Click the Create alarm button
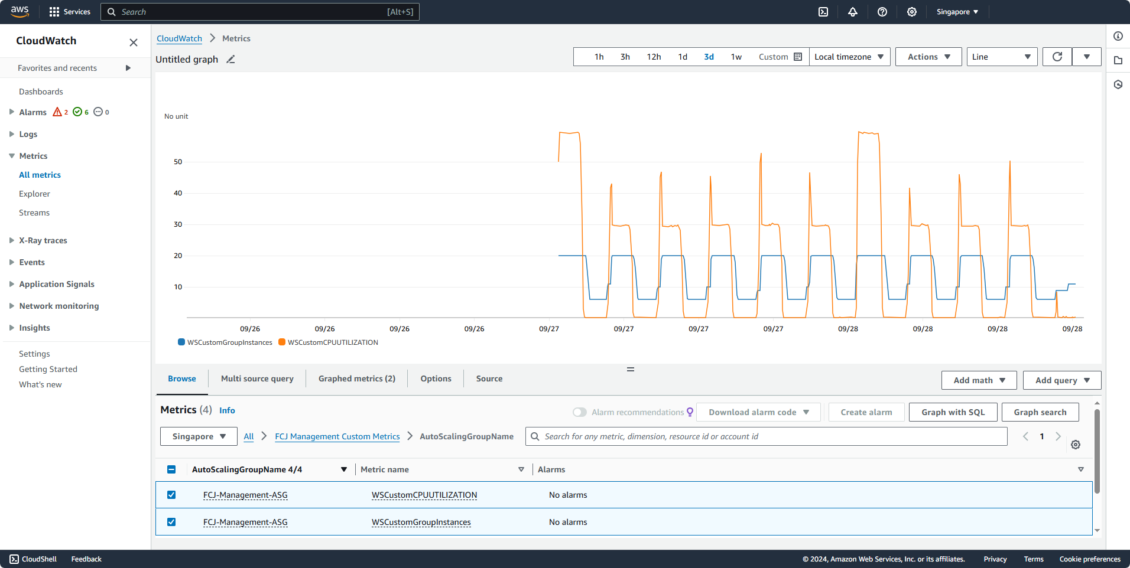The height and width of the screenshot is (568, 1130). (x=866, y=412)
